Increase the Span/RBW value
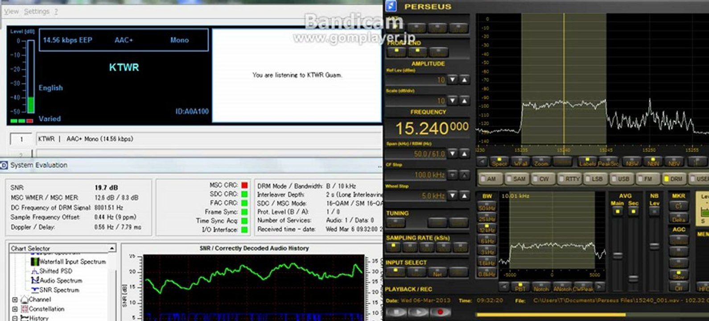This screenshot has height=321, width=709. click(464, 154)
